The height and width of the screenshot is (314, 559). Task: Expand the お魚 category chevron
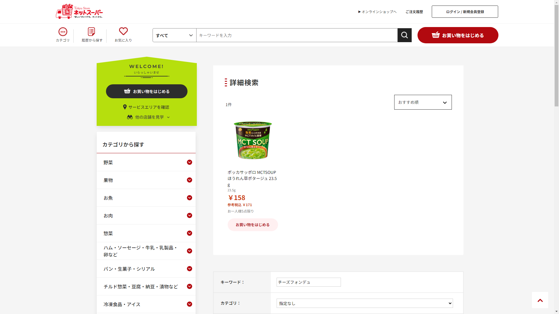[190, 198]
